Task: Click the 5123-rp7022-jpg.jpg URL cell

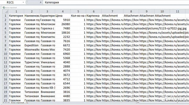Action: (144, 28)
